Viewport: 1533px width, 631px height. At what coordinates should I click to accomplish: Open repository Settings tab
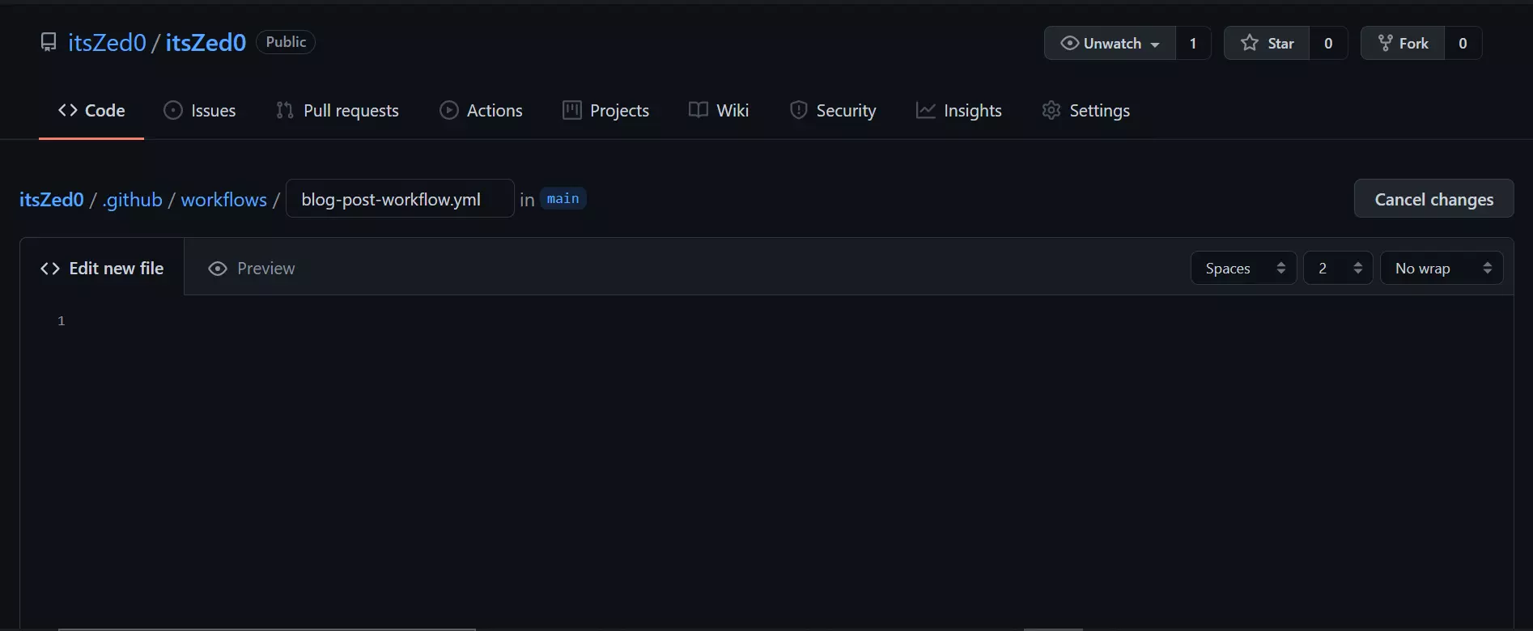point(1086,111)
